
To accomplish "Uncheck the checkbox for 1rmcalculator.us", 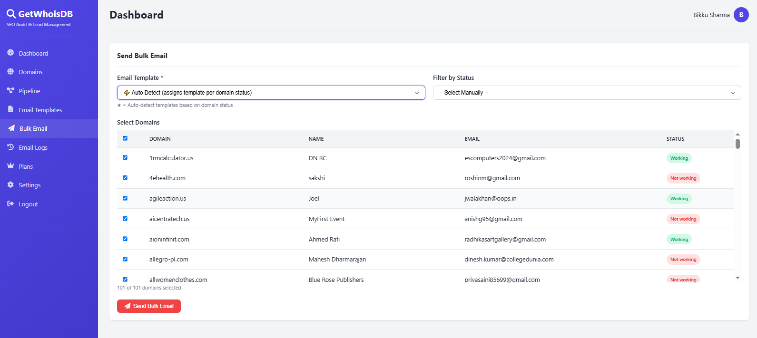I will tap(125, 157).
